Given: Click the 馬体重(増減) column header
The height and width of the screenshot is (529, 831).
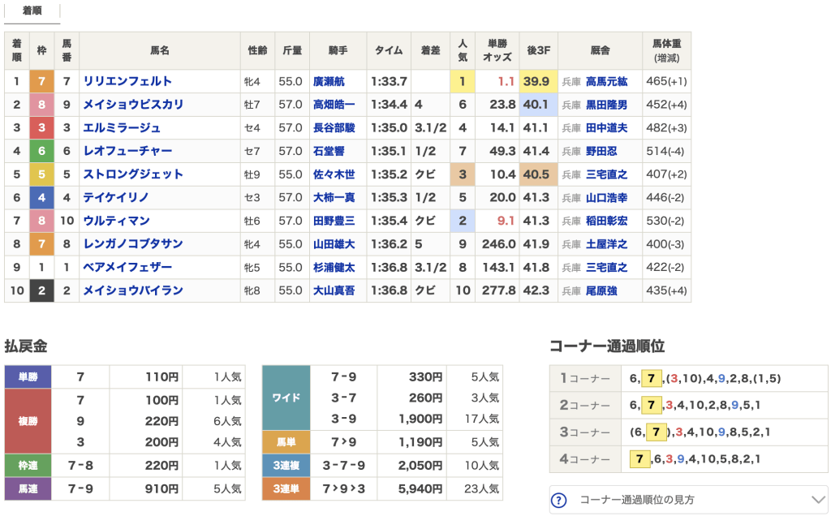Looking at the screenshot, I should (x=667, y=51).
